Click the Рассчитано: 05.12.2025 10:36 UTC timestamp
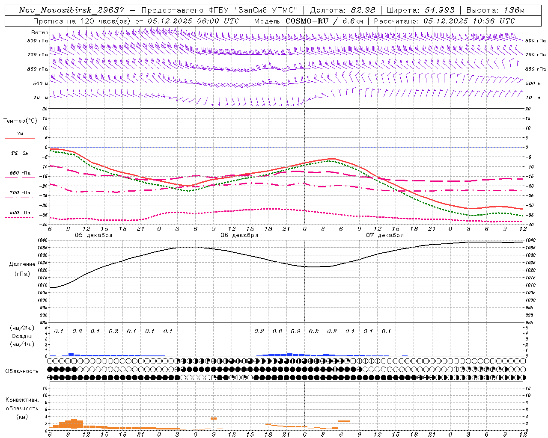 (x=444, y=21)
